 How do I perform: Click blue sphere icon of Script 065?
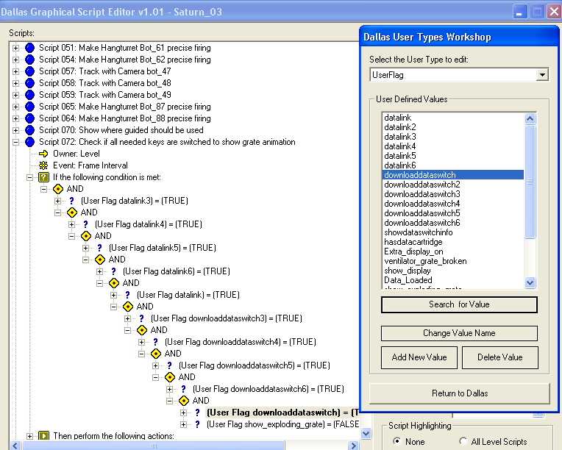click(29, 107)
